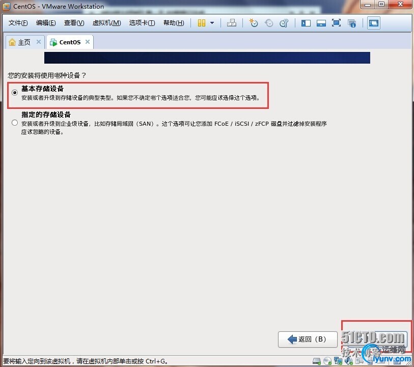Open the 帮助(H) menu
The width and height of the screenshot is (414, 367).
(x=174, y=23)
